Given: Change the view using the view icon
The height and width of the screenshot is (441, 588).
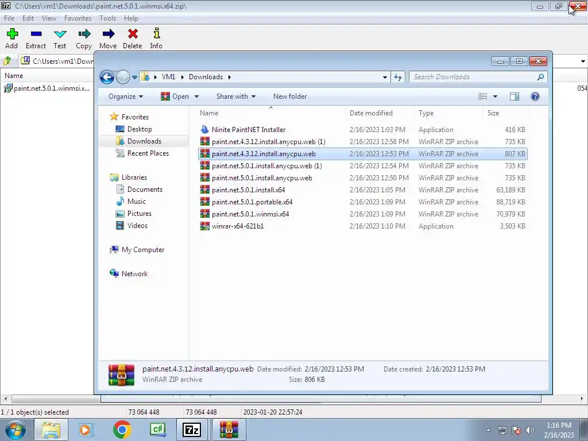Looking at the screenshot, I should [x=483, y=96].
